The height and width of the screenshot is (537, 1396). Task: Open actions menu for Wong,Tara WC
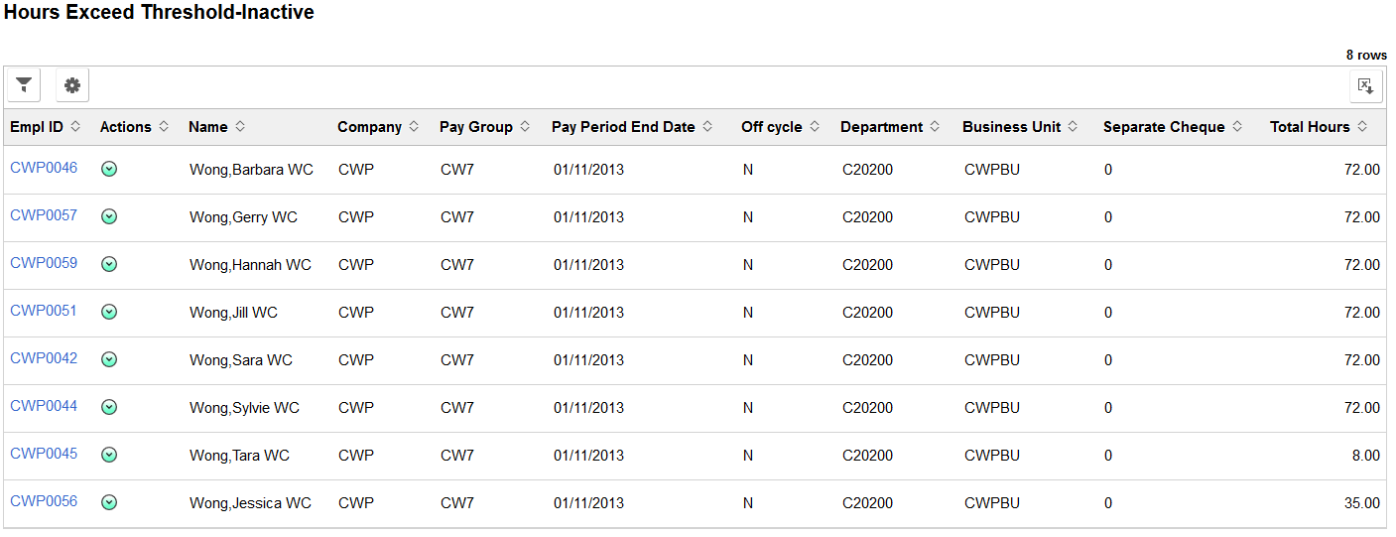coord(109,455)
